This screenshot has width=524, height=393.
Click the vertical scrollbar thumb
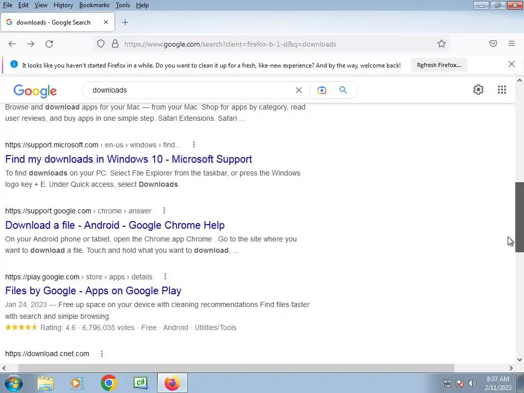tap(519, 217)
